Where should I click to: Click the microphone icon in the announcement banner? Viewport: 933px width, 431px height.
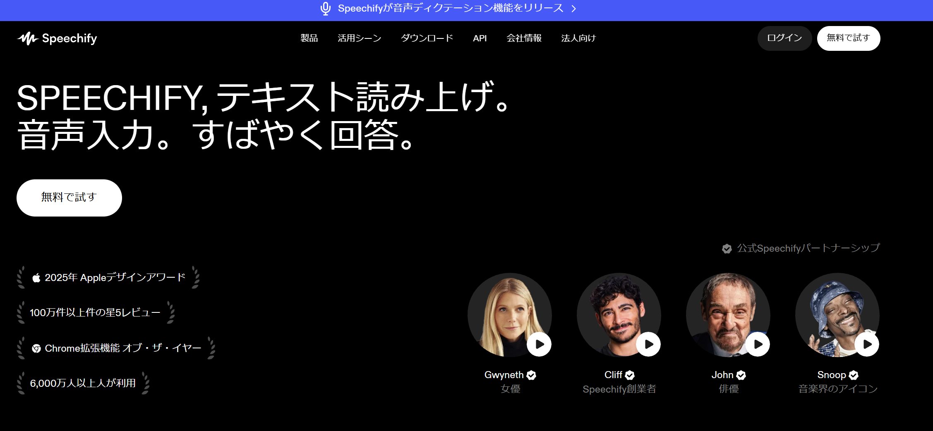click(x=326, y=9)
